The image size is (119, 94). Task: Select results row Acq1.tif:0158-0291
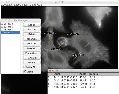(65, 84)
